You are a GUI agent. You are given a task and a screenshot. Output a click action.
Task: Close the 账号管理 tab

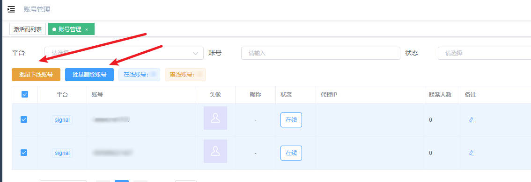87,30
